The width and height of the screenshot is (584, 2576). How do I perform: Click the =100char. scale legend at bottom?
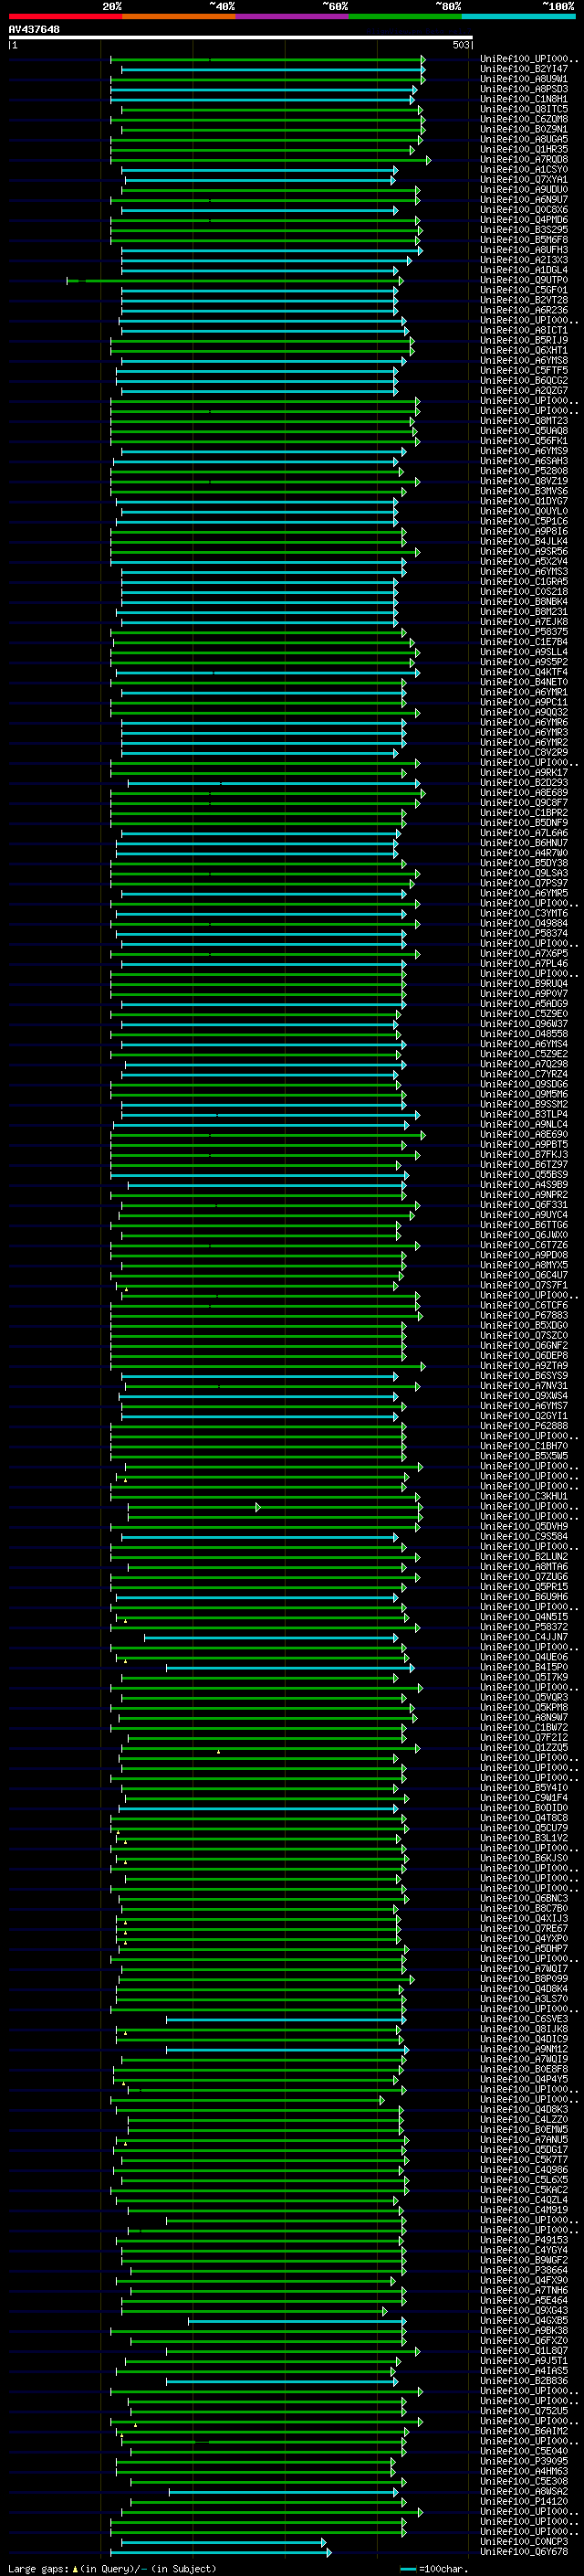coord(433,2568)
